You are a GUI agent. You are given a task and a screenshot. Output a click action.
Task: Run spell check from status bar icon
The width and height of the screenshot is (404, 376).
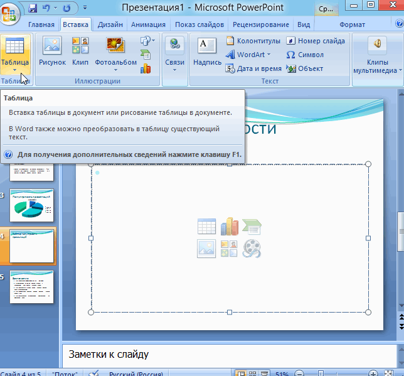point(93,373)
